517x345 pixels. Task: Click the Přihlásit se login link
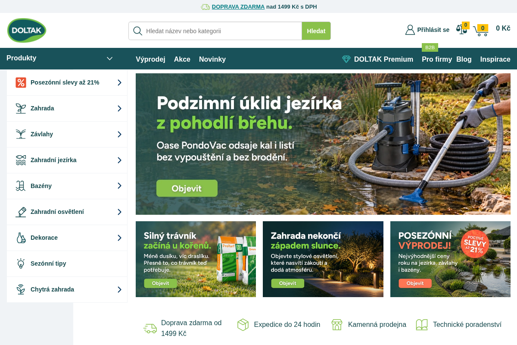click(433, 30)
